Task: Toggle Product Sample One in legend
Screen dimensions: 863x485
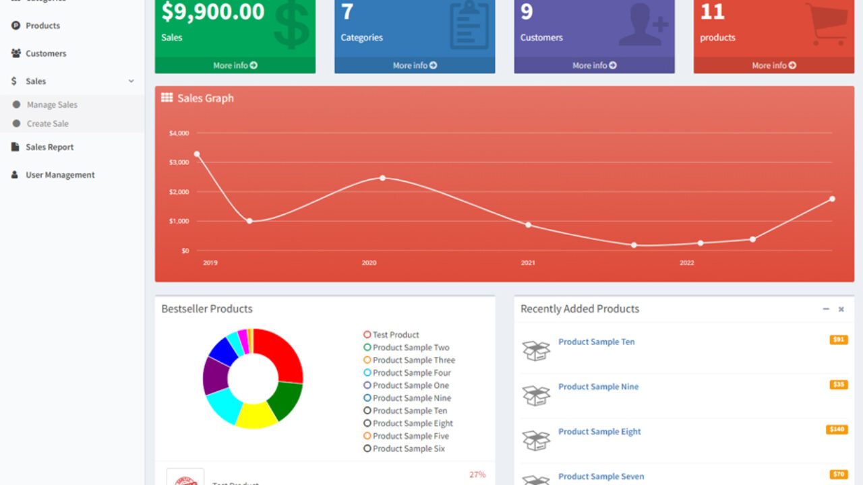Action: pos(406,385)
